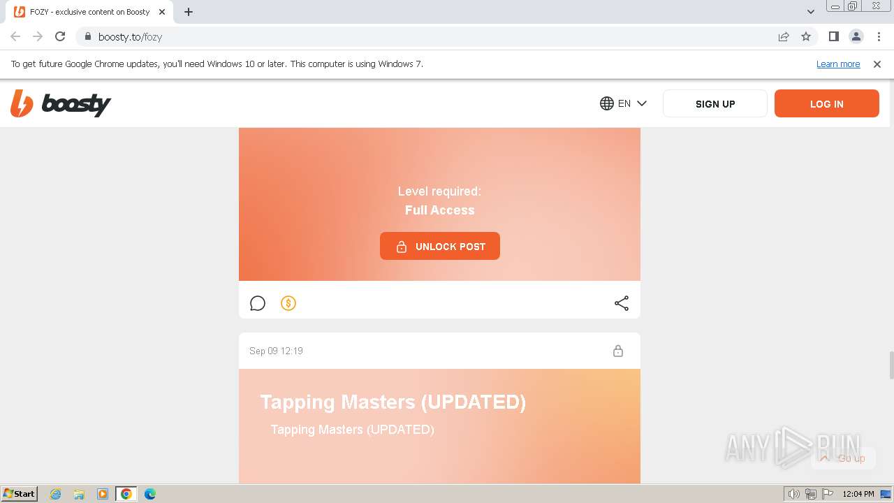The height and width of the screenshot is (503, 894).
Task: Reload the boosty.to page
Action: click(60, 36)
